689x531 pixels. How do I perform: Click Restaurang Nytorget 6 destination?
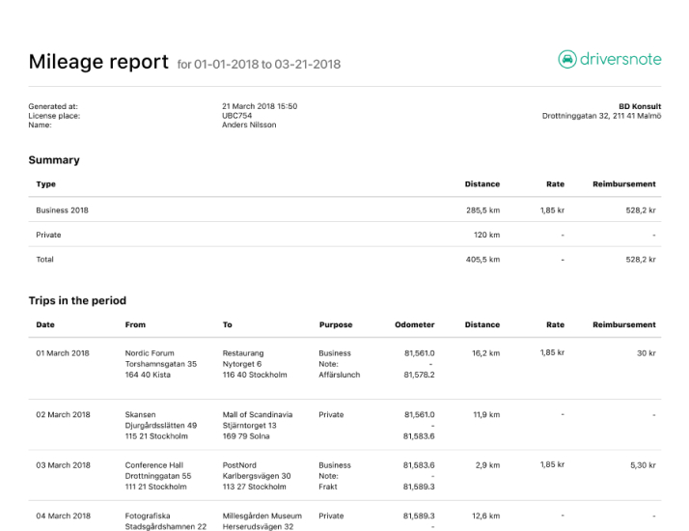click(255, 364)
